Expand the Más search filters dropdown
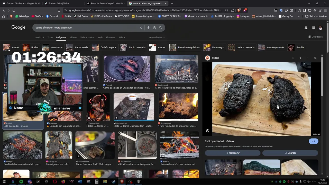 (122, 38)
